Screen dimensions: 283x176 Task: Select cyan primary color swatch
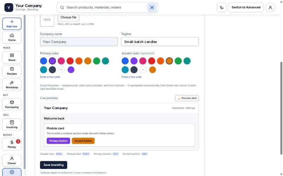[44, 70]
